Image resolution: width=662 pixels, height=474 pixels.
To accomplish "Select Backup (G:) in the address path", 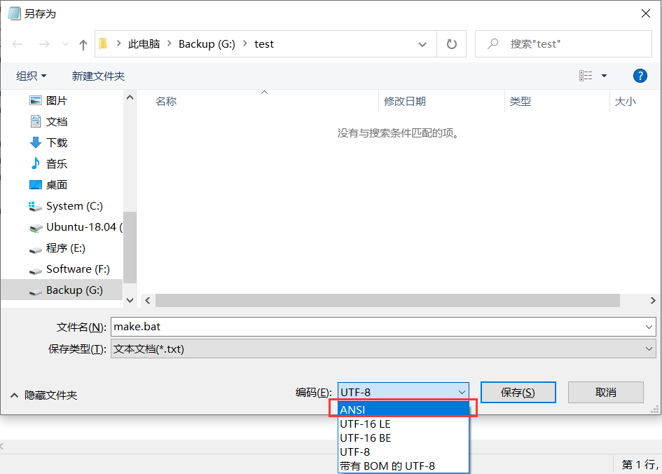I will [x=207, y=44].
